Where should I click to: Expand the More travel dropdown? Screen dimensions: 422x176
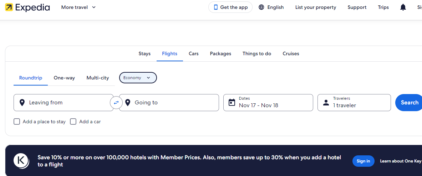78,7
